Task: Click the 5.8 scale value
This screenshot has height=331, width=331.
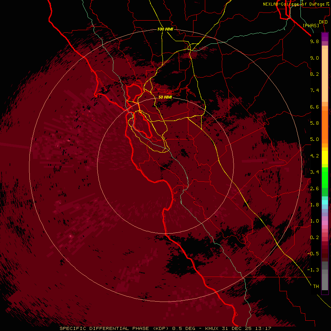Action: pyautogui.click(x=314, y=123)
